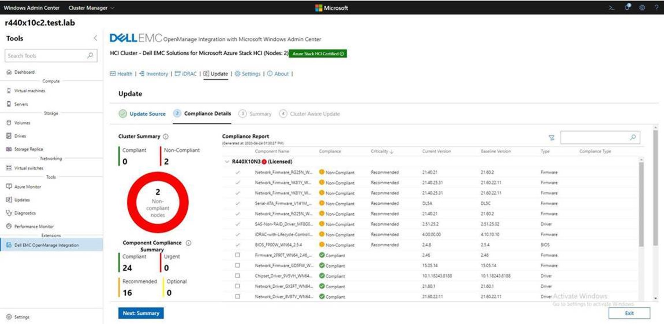Open settings gear in top bar
Image resolution: width=664 pixels, height=324 pixels.
pos(642,8)
